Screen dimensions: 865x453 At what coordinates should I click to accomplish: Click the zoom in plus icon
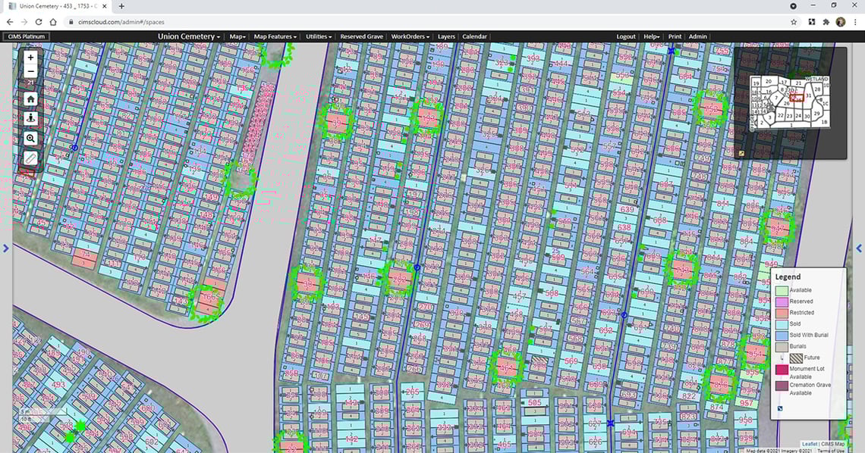[30, 57]
